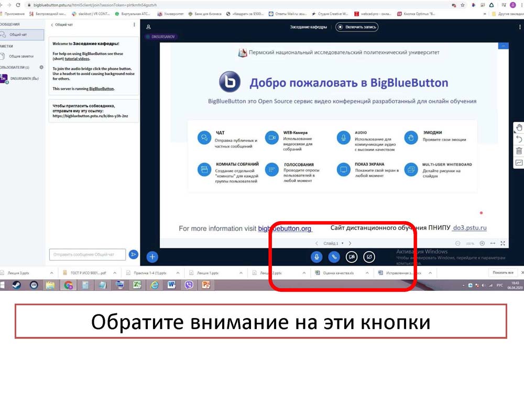
Task: Select Общий чат in sidebar
Action: tap(22, 35)
